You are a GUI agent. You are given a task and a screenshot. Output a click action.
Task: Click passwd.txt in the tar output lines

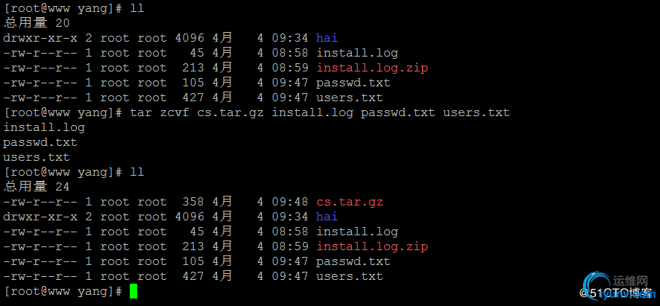(x=40, y=142)
